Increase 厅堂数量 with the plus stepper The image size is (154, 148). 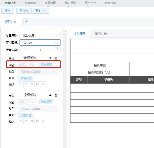pyautogui.click(x=57, y=48)
